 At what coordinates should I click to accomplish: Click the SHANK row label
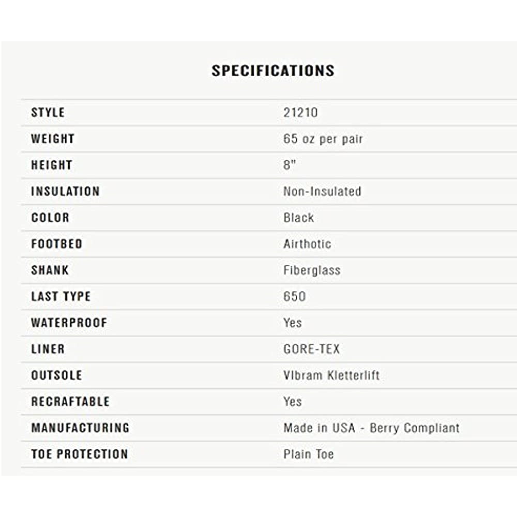point(50,270)
